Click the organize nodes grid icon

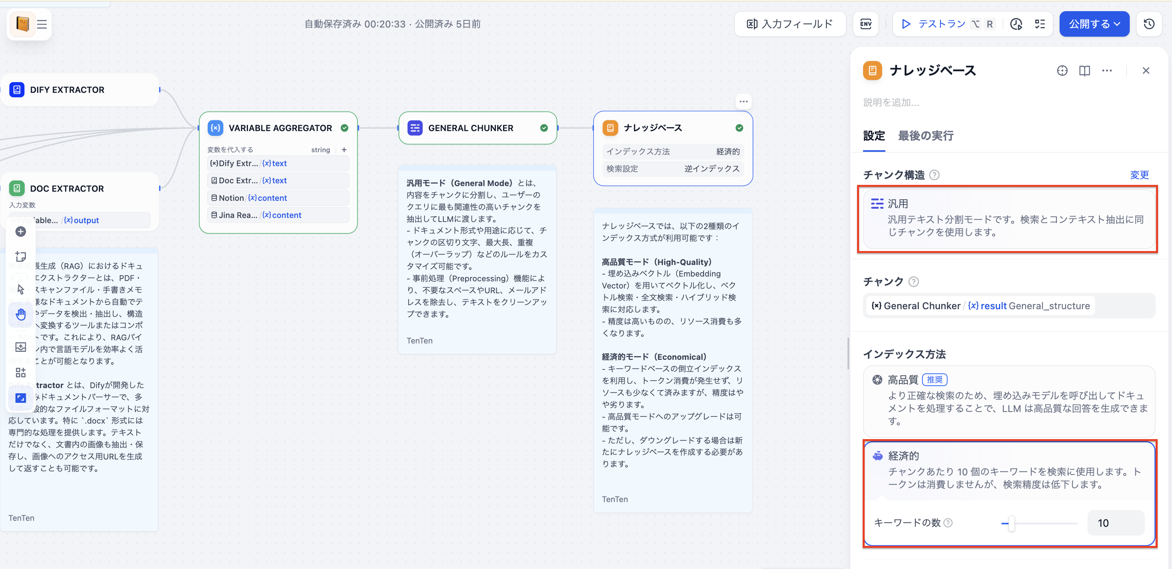click(x=20, y=373)
